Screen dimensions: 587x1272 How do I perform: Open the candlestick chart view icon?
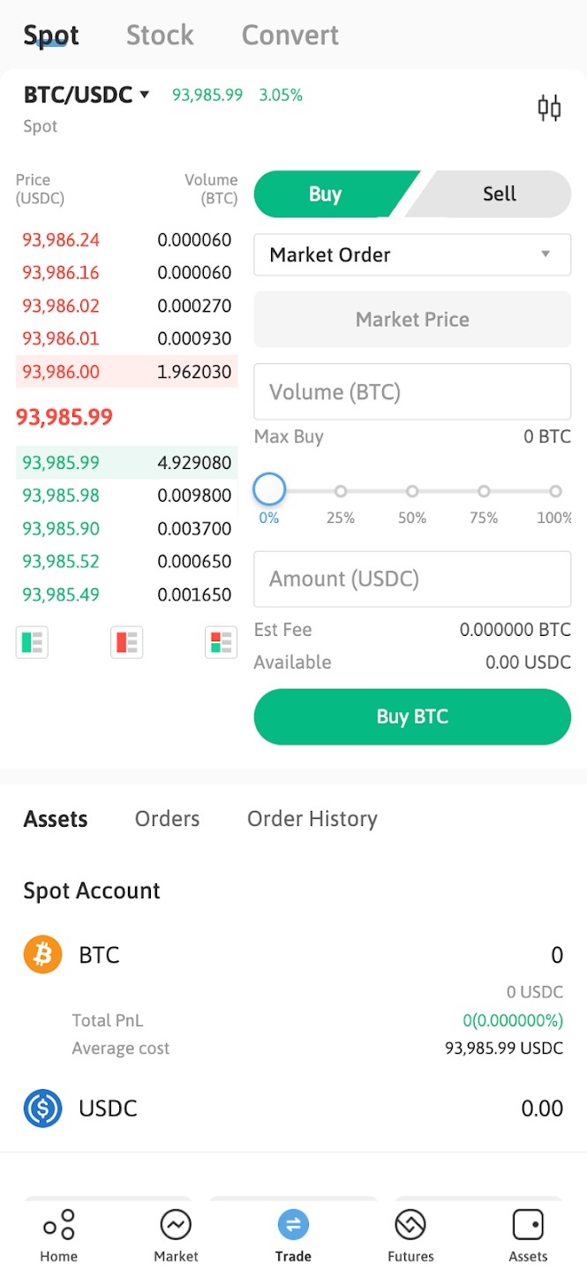(549, 107)
